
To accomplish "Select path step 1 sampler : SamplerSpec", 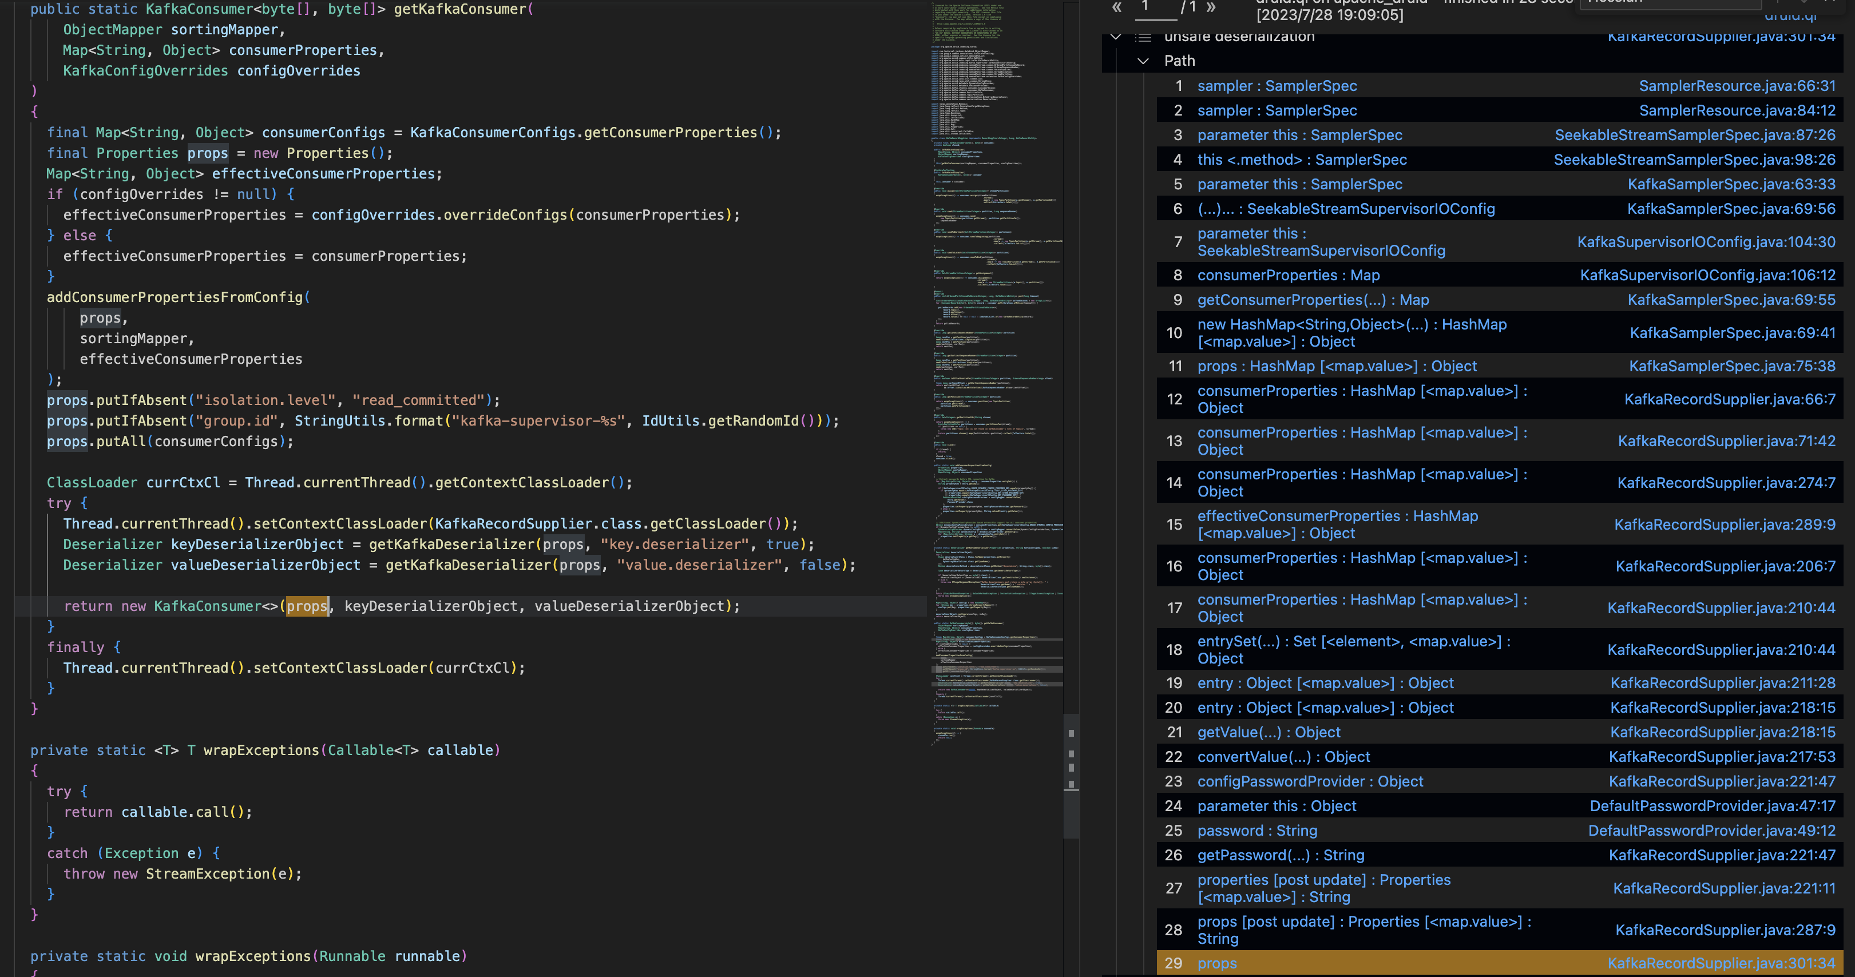I will pyautogui.click(x=1277, y=86).
